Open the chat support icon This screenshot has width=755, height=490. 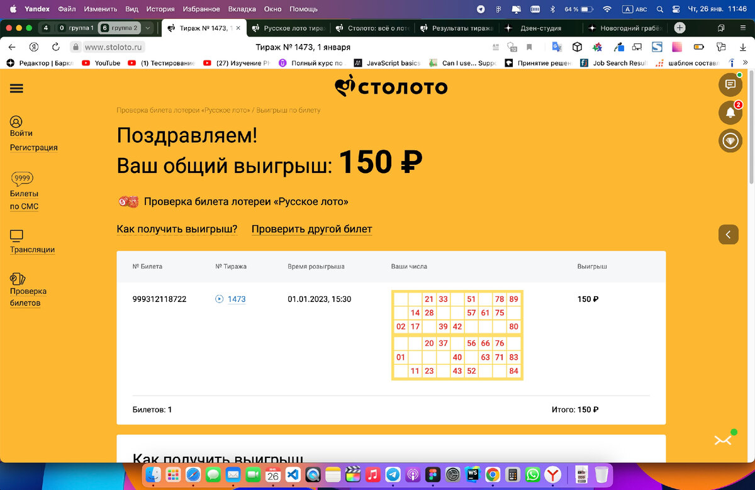point(730,84)
